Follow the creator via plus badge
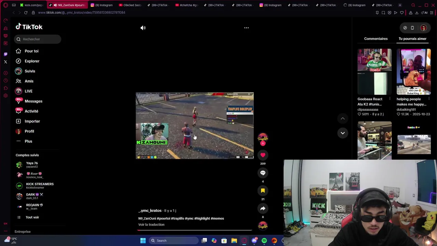Image resolution: width=437 pixels, height=246 pixels. pyautogui.click(x=263, y=143)
